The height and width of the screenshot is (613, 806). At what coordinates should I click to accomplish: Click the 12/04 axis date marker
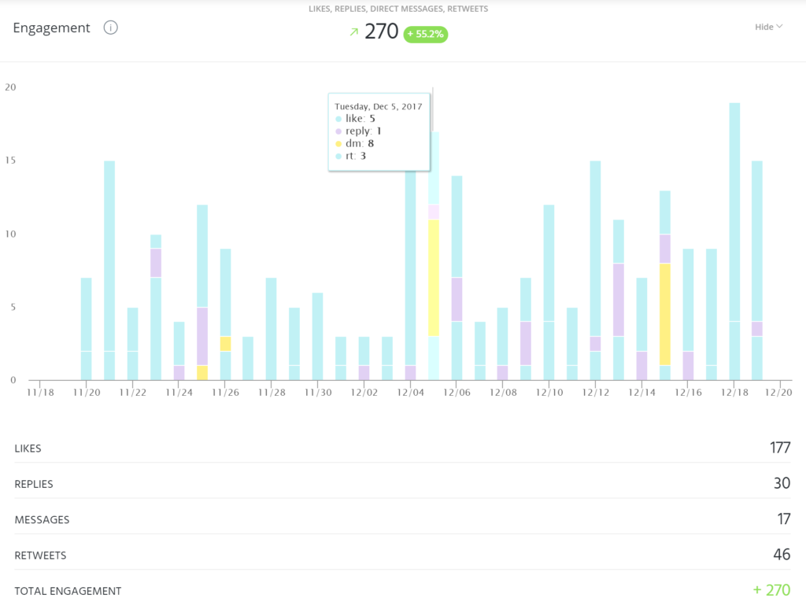coord(410,393)
